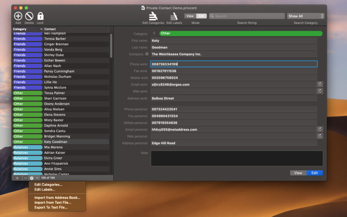The width and height of the screenshot is (347, 217).
Task: Select Edit mode in bottom-right switch
Action: (x=314, y=173)
